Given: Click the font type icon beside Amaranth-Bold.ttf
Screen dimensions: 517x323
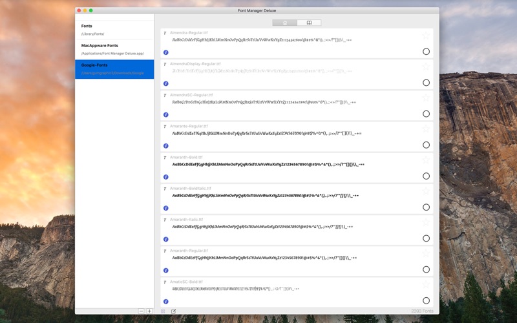Looking at the screenshot, I should pos(165,158).
